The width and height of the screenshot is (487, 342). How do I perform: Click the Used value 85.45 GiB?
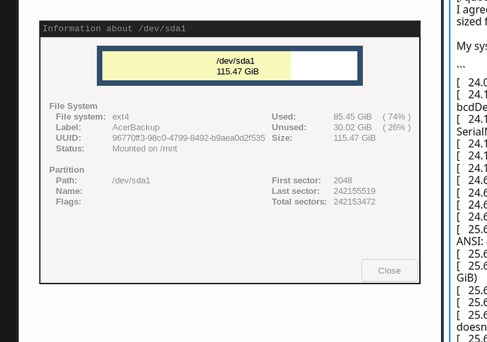click(352, 117)
